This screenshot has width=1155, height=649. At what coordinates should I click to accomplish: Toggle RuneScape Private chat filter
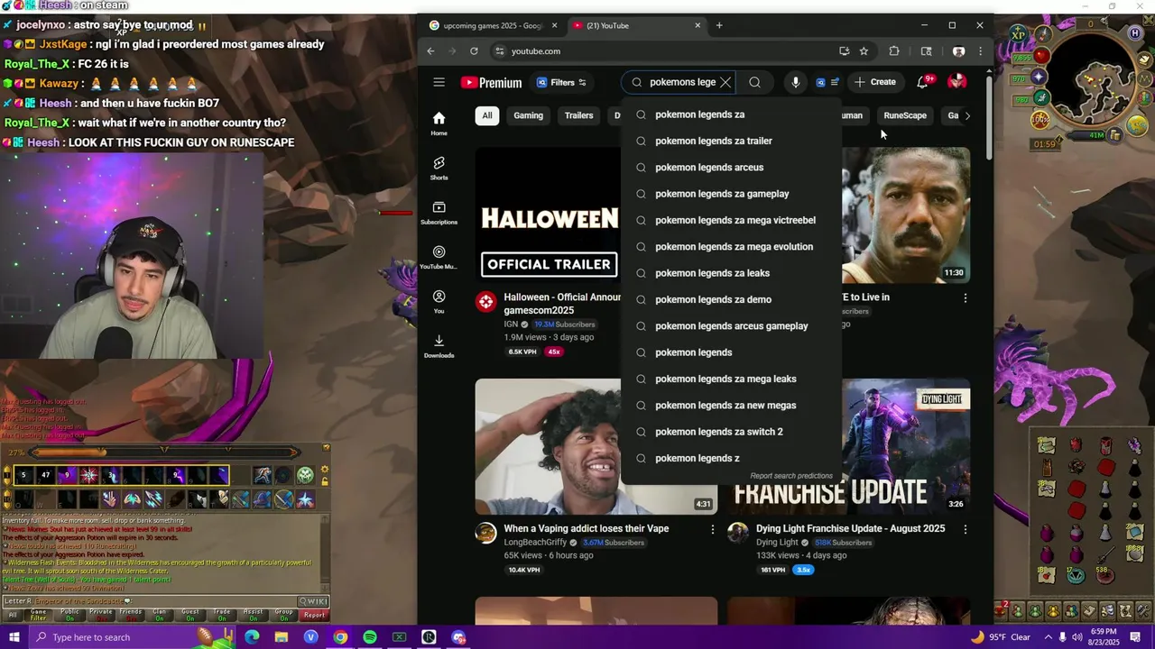(x=100, y=615)
